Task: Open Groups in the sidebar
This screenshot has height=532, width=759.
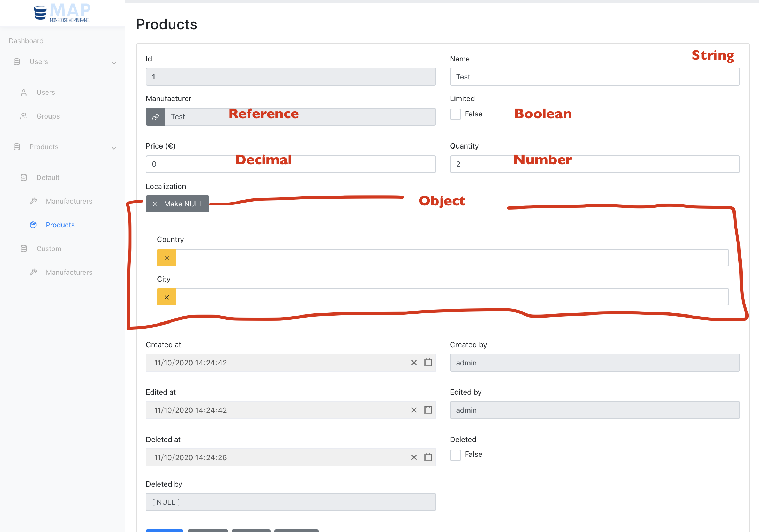Action: coord(48,116)
